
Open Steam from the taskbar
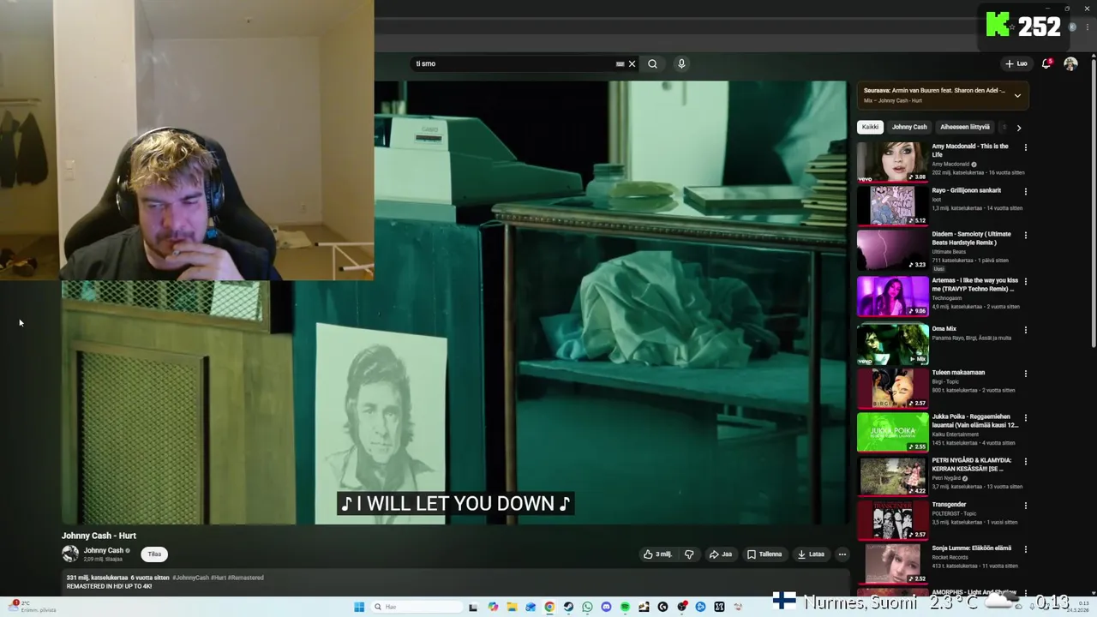pos(568,607)
